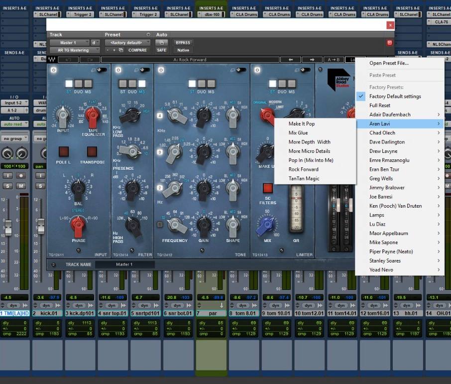Select ST mode in the Input module

tap(69, 84)
